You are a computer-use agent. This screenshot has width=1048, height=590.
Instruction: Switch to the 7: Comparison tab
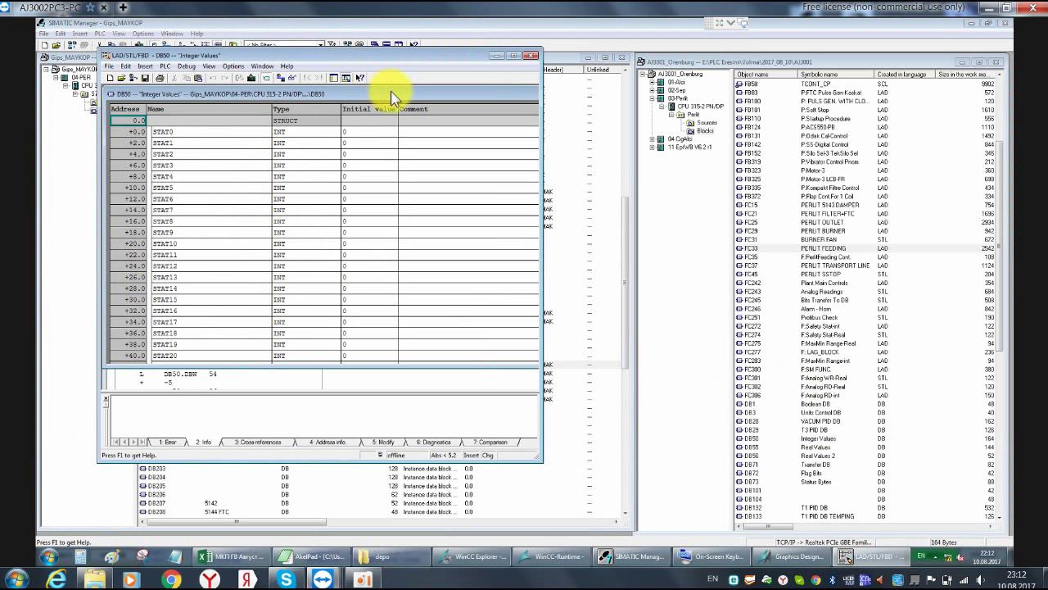pos(490,442)
